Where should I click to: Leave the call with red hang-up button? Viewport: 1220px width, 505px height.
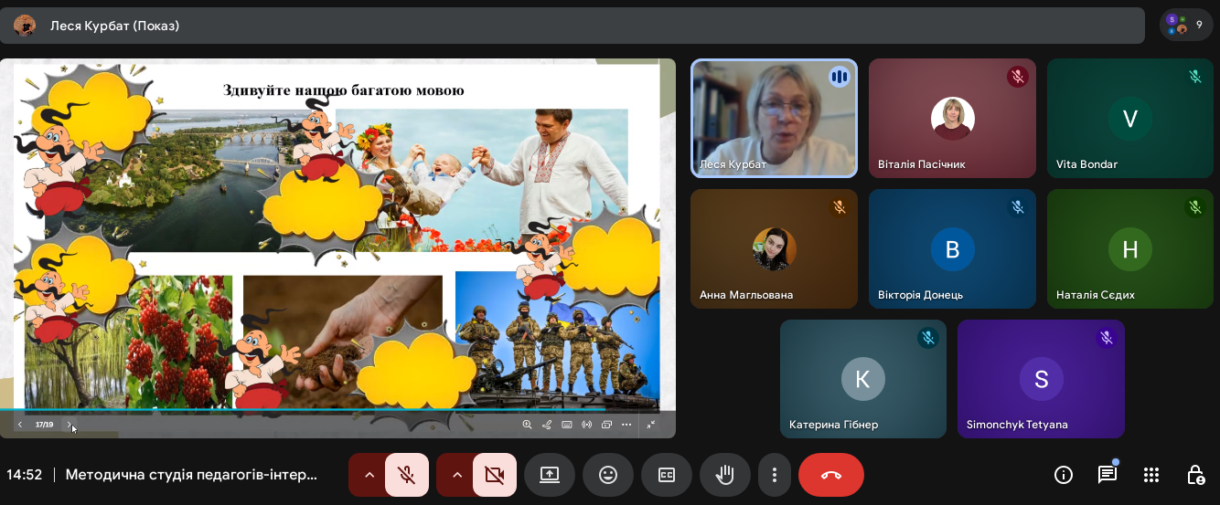tap(830, 475)
